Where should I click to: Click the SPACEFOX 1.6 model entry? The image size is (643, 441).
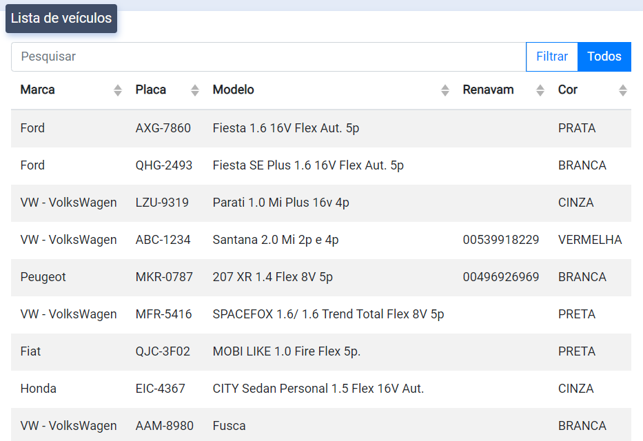pyautogui.click(x=328, y=314)
